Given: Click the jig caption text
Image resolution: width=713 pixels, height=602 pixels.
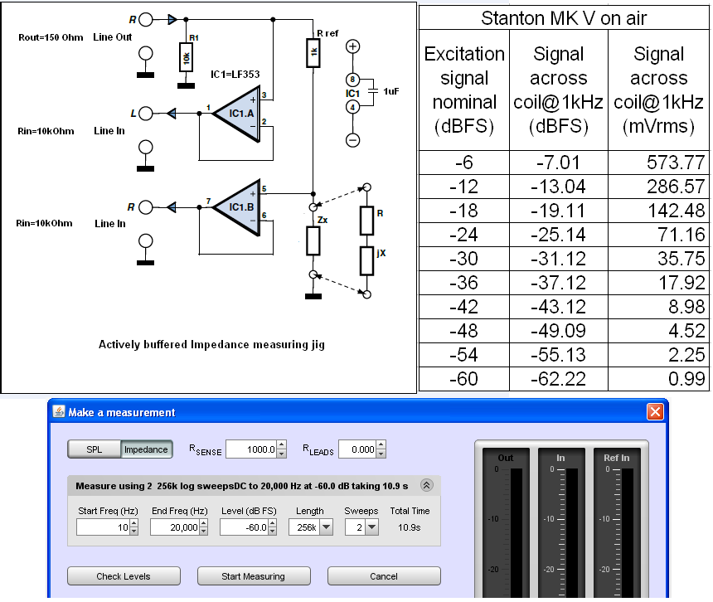Looking at the screenshot, I should pos(212,344).
